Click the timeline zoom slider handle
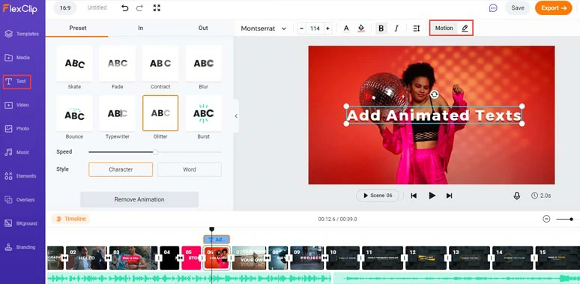 click(572, 220)
